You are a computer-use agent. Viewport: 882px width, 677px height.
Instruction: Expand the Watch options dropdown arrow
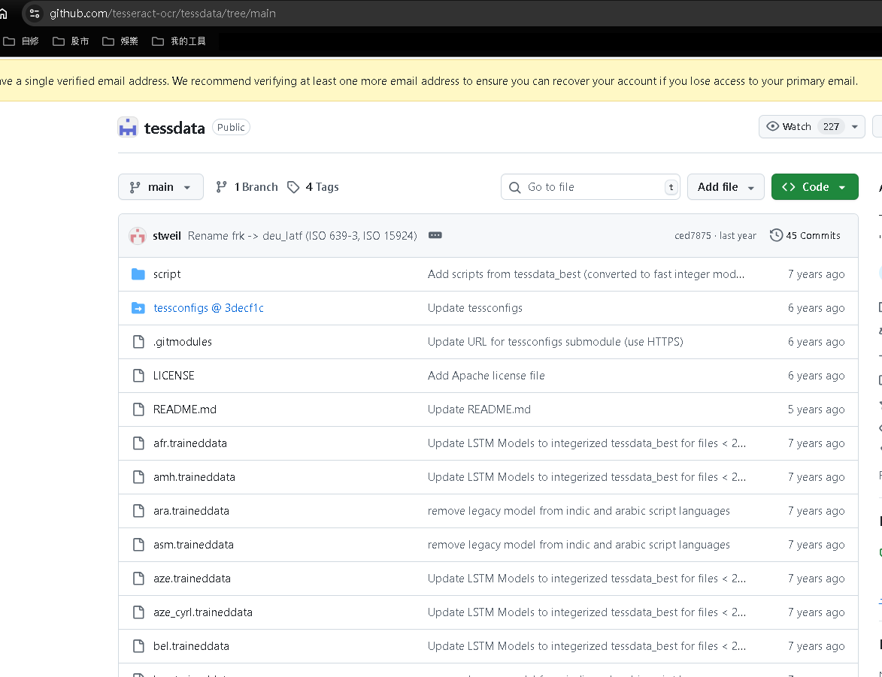tap(855, 127)
